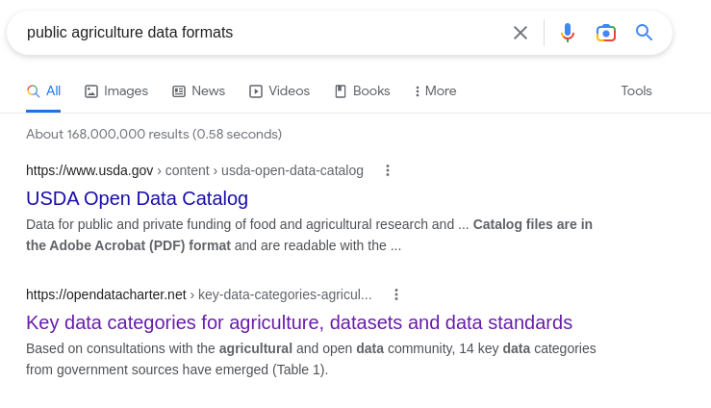Select the All results tab
The image size is (711, 408).
click(x=43, y=91)
